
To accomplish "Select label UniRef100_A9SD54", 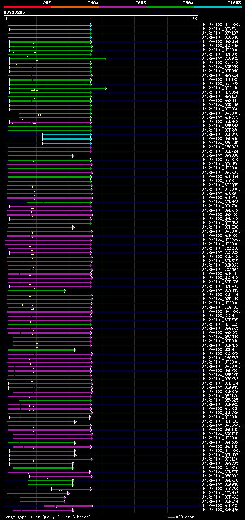I will 220,92.
